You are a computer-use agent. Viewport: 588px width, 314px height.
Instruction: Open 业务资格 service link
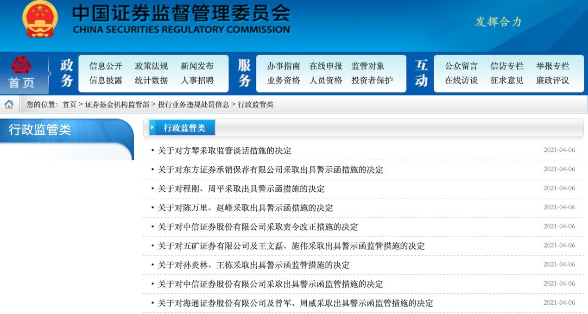[284, 81]
